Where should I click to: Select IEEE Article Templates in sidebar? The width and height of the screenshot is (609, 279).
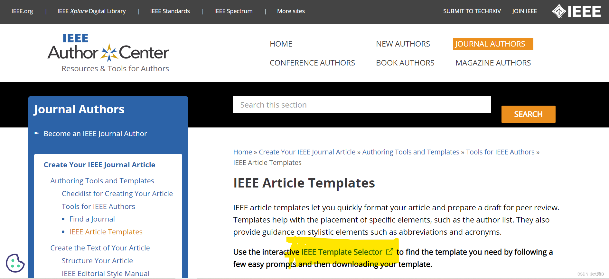tap(106, 232)
